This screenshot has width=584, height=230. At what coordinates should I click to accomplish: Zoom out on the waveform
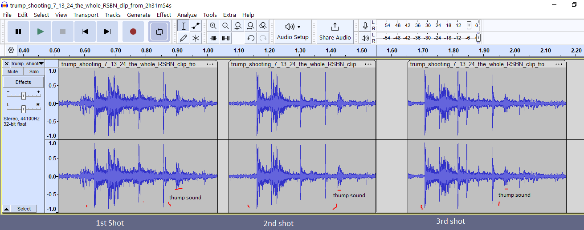pyautogui.click(x=226, y=26)
